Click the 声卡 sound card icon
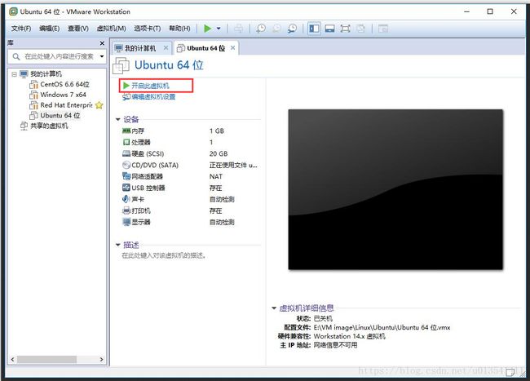 126,199
